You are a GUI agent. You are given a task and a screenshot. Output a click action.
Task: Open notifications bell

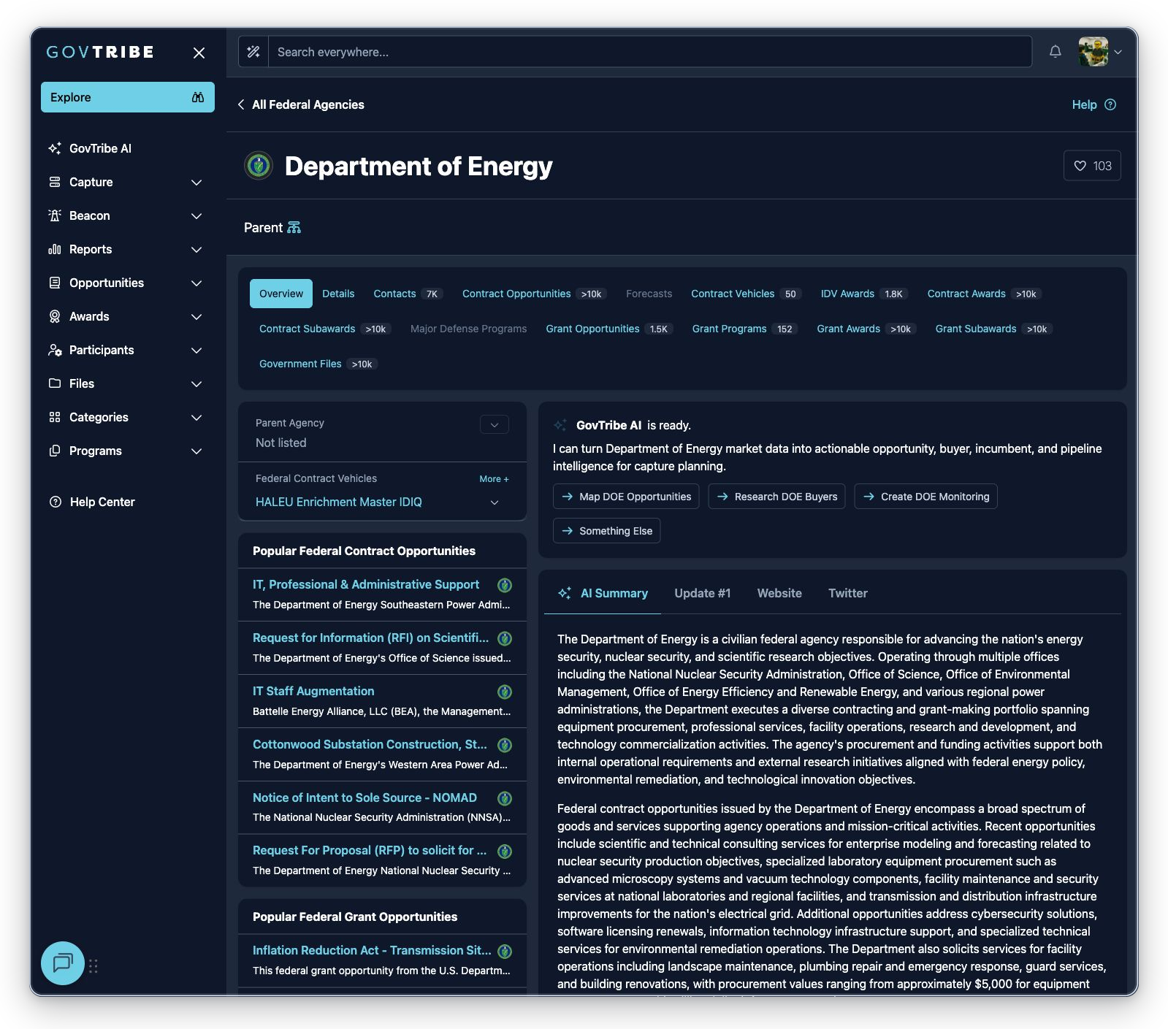[1055, 51]
